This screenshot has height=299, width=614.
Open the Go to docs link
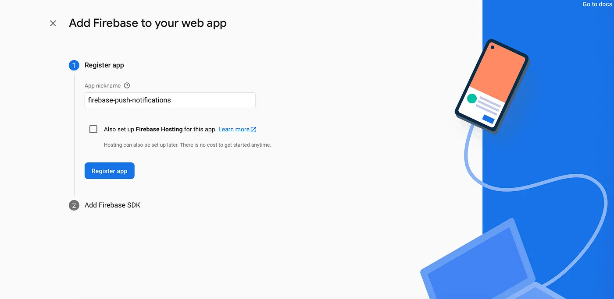click(596, 4)
